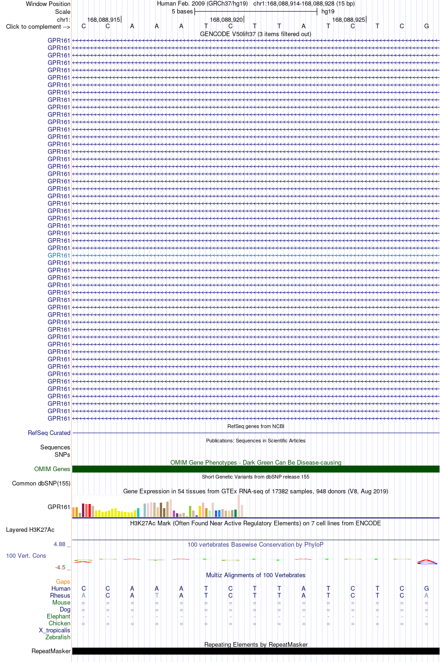Click the 4.88 PhyloP scale value
This screenshot has height=662, width=440.
(59, 544)
